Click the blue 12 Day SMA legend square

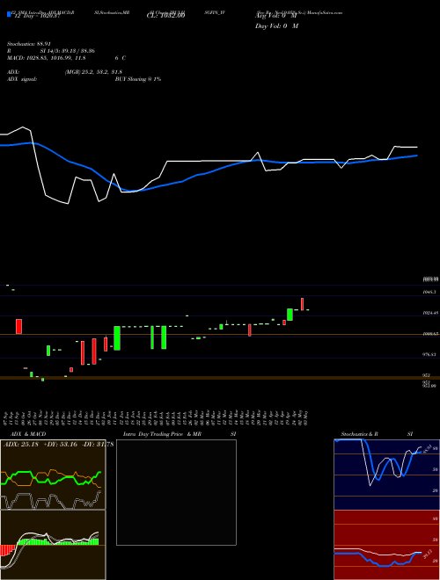[9, 14]
